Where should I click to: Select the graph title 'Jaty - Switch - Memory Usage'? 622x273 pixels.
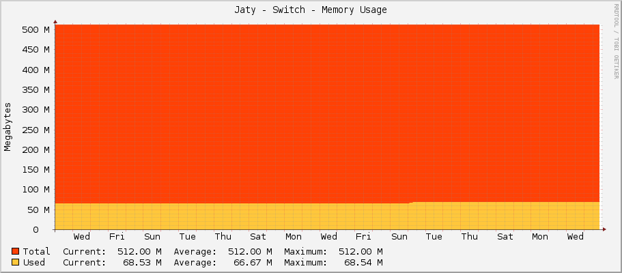point(311,10)
